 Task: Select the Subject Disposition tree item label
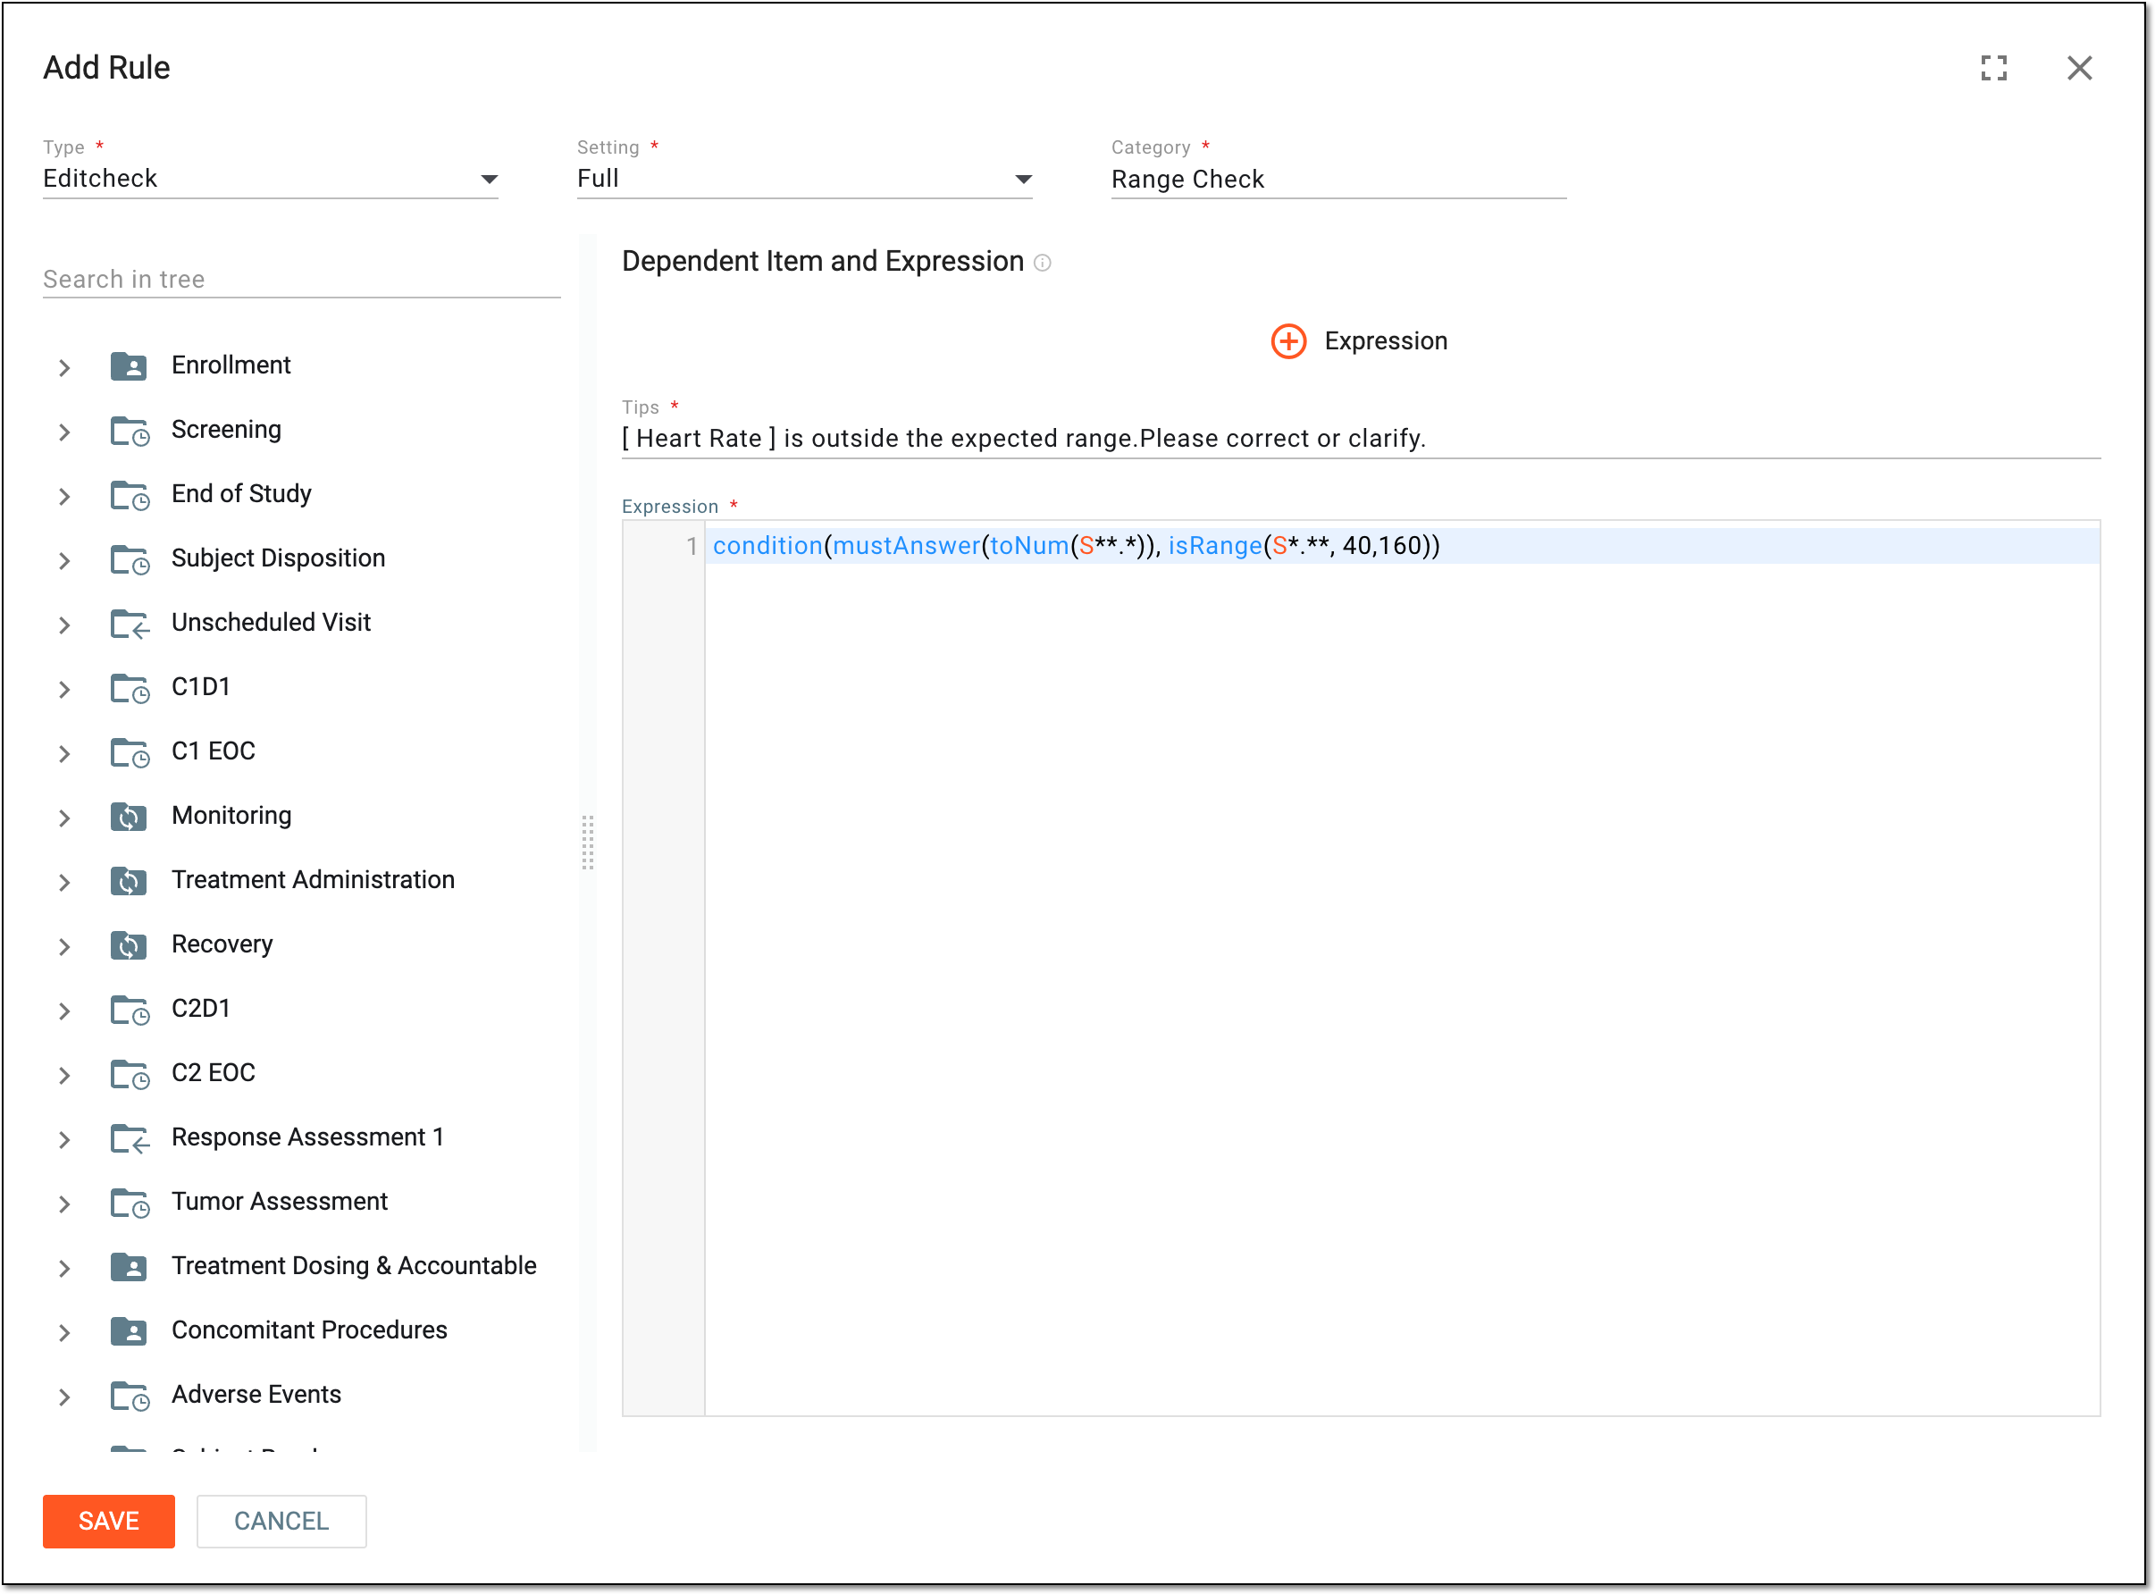click(278, 558)
